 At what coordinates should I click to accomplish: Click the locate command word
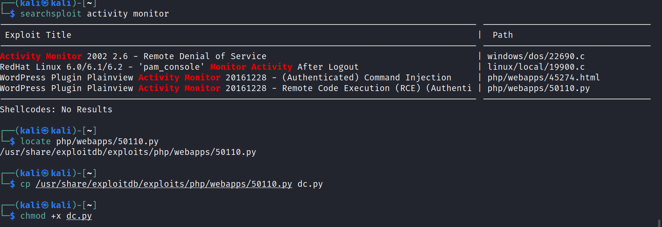point(36,141)
